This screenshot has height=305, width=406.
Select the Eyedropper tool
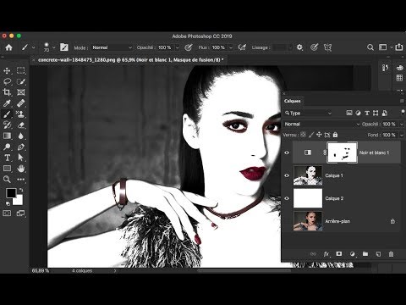point(7,103)
